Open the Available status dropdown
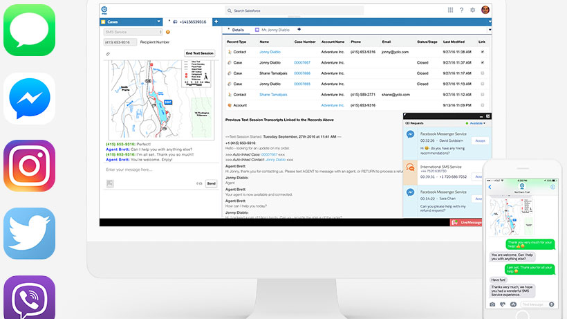This screenshot has width=567, height=319. point(474,123)
